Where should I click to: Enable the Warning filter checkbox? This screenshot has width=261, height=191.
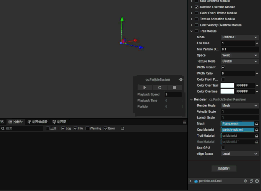(x=87, y=128)
